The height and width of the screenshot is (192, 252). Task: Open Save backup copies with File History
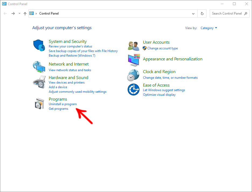[x=83, y=51]
